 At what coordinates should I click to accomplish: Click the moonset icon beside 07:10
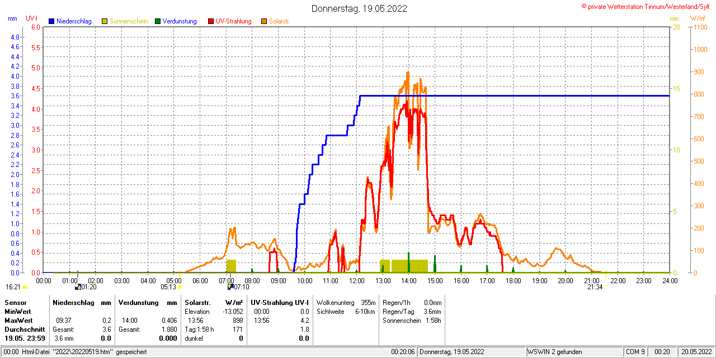(x=229, y=287)
